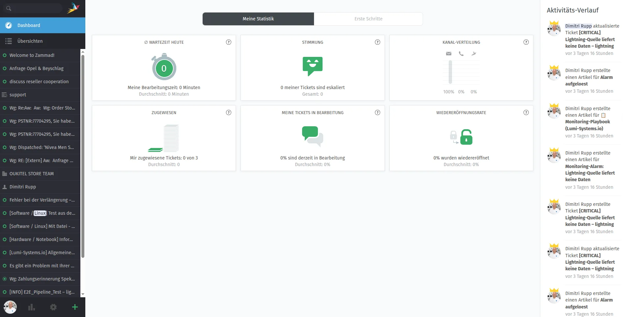The width and height of the screenshot is (623, 317).
Task: Open the Übersichten menu item
Action: [x=42, y=41]
